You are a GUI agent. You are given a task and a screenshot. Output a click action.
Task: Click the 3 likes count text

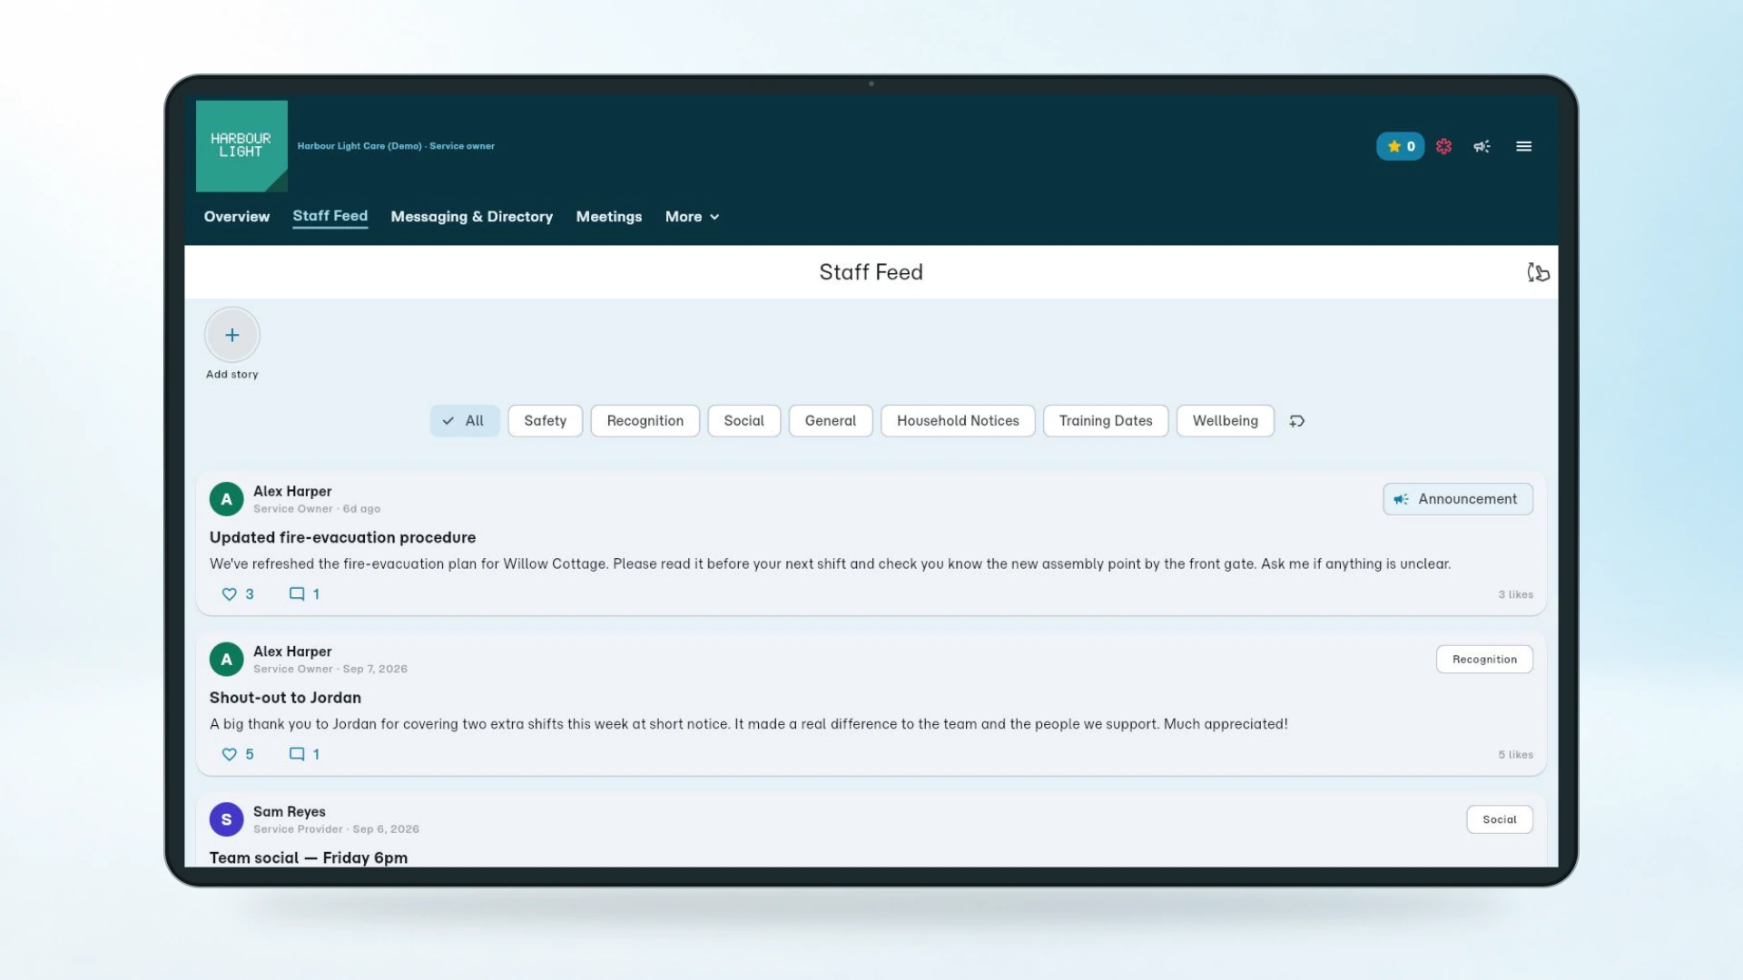tap(1515, 595)
